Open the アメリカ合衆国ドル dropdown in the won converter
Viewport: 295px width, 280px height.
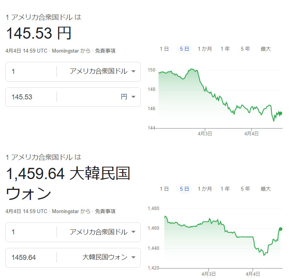pyautogui.click(x=102, y=232)
